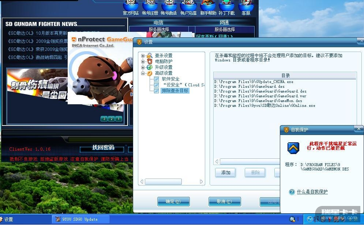364x225 pixels.
Task: Select the Files\9\GameGuard.des entry
Action: pyautogui.click(x=249, y=86)
